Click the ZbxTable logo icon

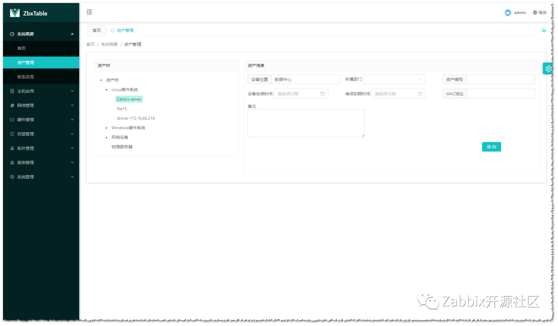[14, 13]
